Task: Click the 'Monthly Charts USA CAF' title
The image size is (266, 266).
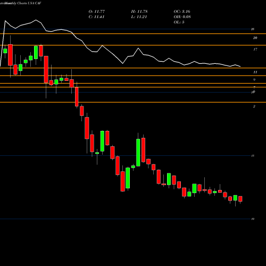Action: coord(23,3)
